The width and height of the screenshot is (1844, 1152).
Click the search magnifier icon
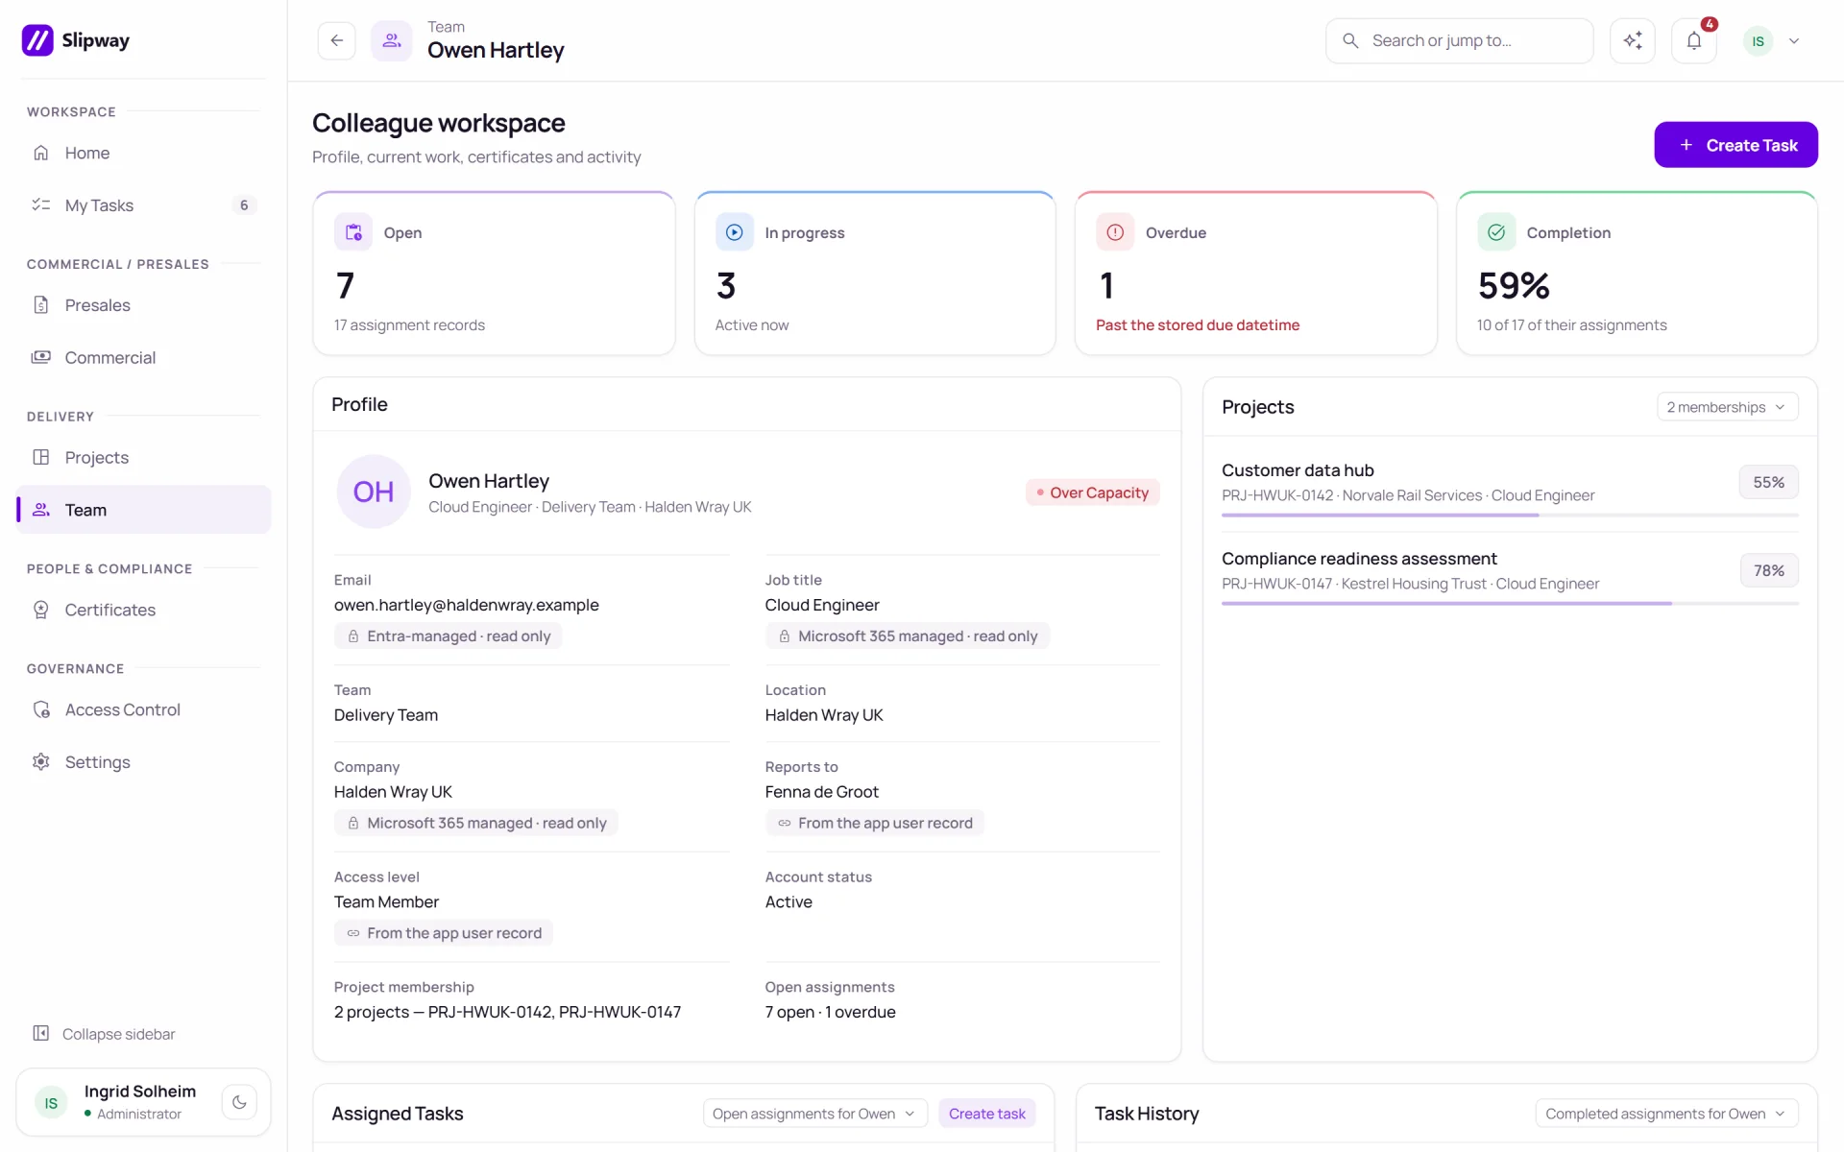click(x=1350, y=40)
